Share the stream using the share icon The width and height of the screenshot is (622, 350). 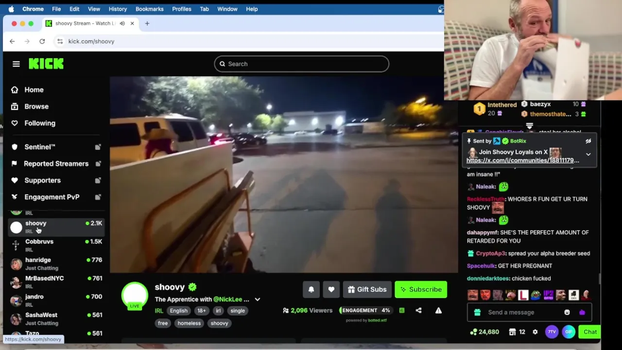click(x=418, y=310)
